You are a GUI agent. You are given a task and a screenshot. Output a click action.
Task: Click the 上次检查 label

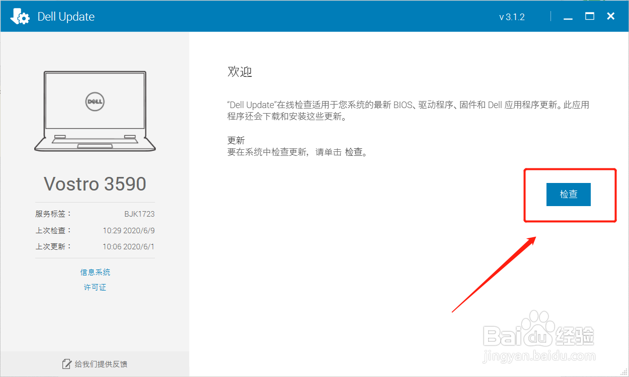coord(53,230)
